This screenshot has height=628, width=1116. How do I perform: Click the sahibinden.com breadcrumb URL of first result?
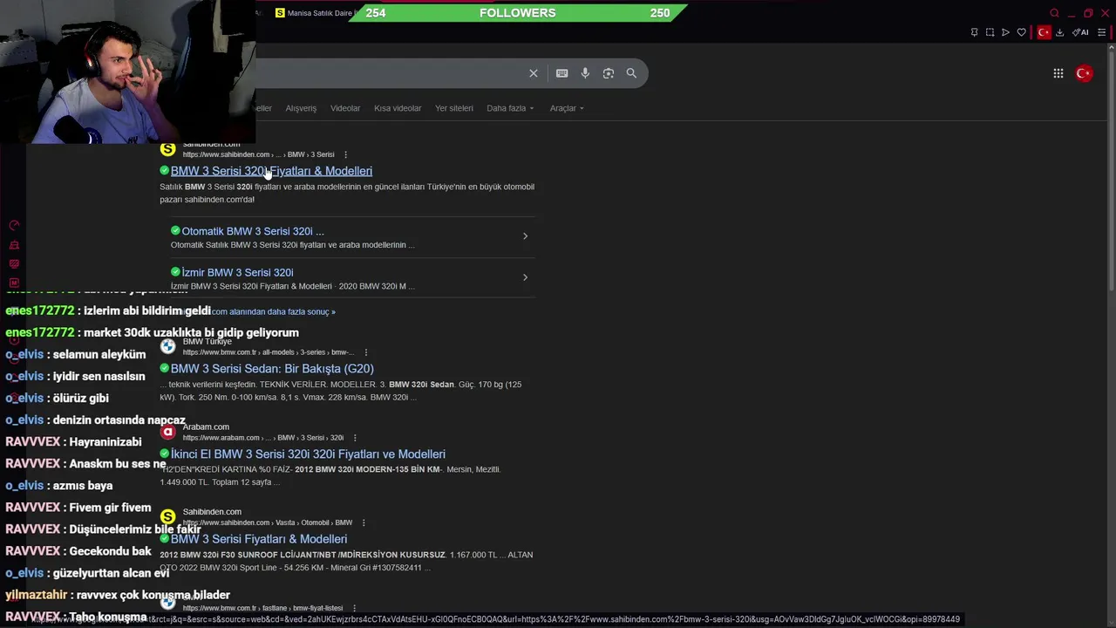(x=258, y=154)
